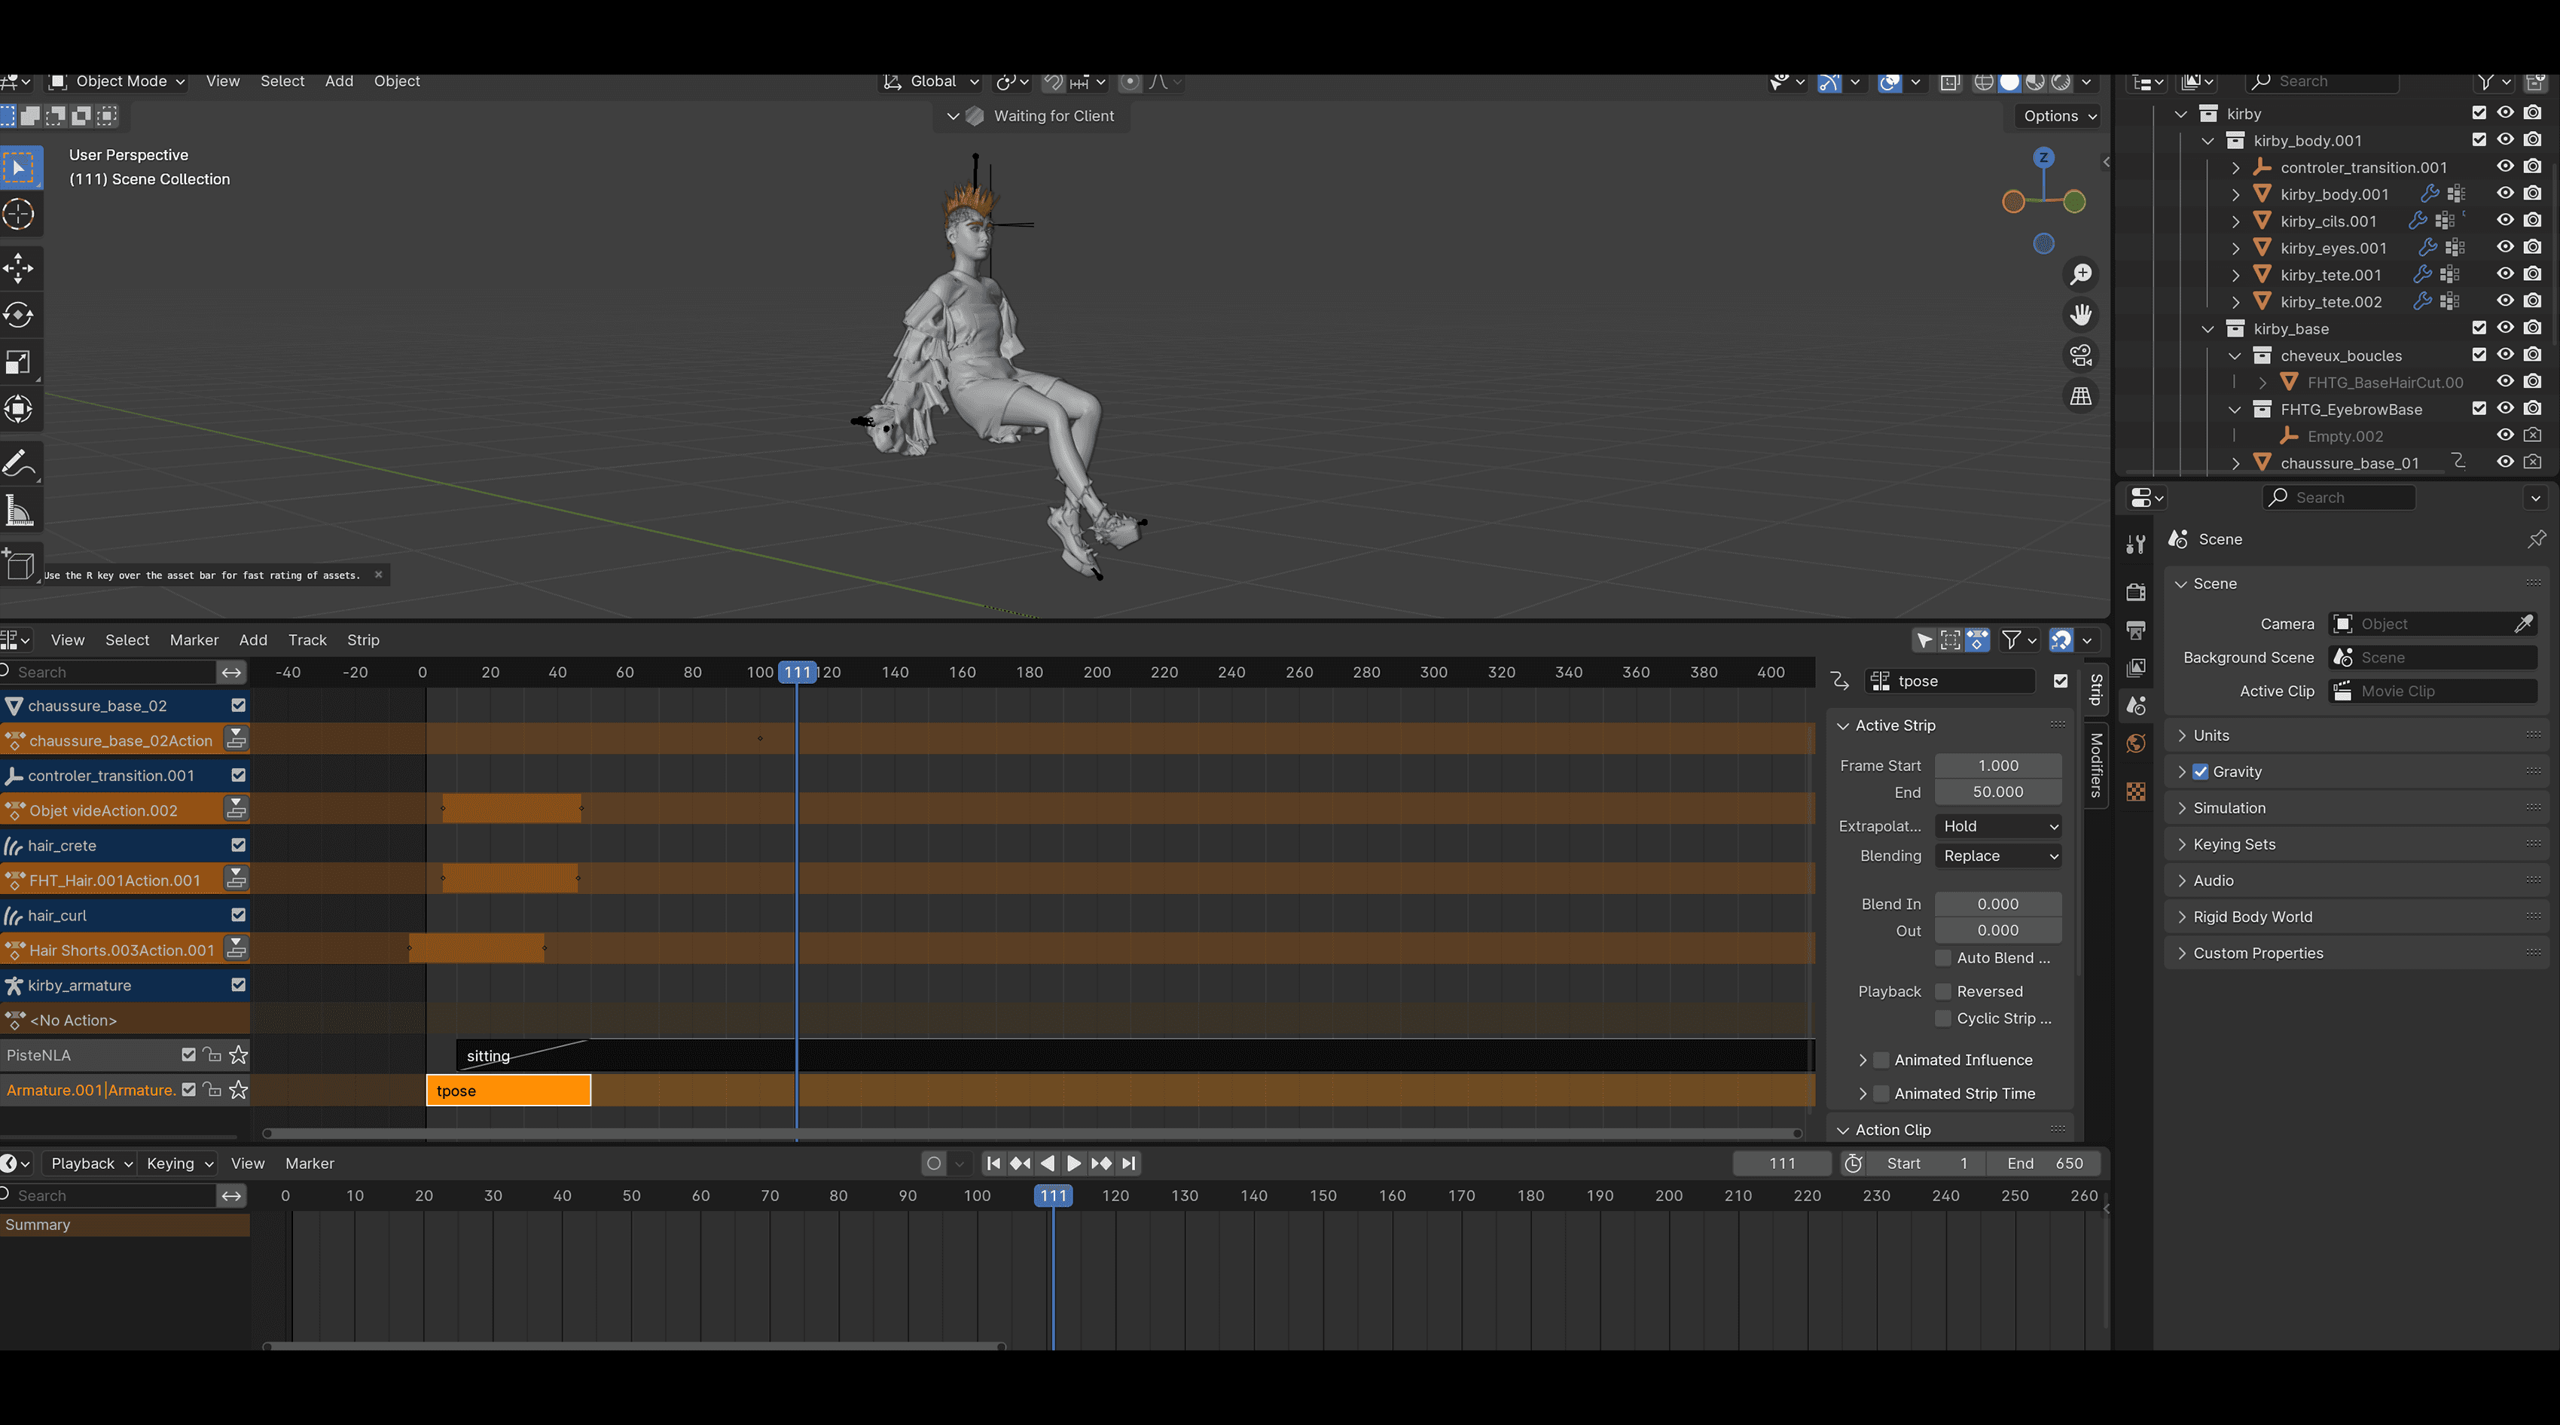This screenshot has width=2560, height=1425.
Task: Click the zoom magnifier gizmo in viewport
Action: pos(2081,274)
